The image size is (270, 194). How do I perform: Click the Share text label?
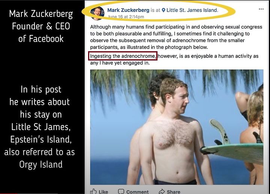(174, 192)
